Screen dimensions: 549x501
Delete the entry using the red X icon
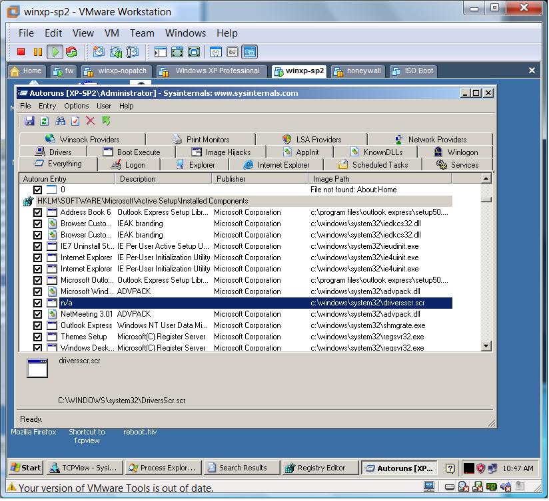point(91,121)
